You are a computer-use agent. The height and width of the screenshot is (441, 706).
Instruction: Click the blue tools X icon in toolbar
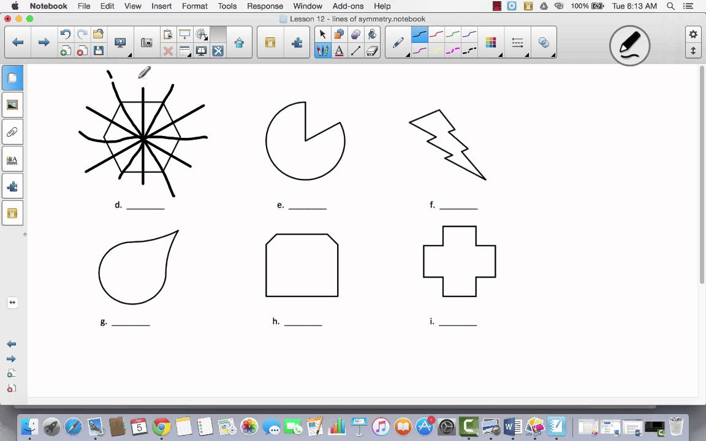(x=218, y=50)
